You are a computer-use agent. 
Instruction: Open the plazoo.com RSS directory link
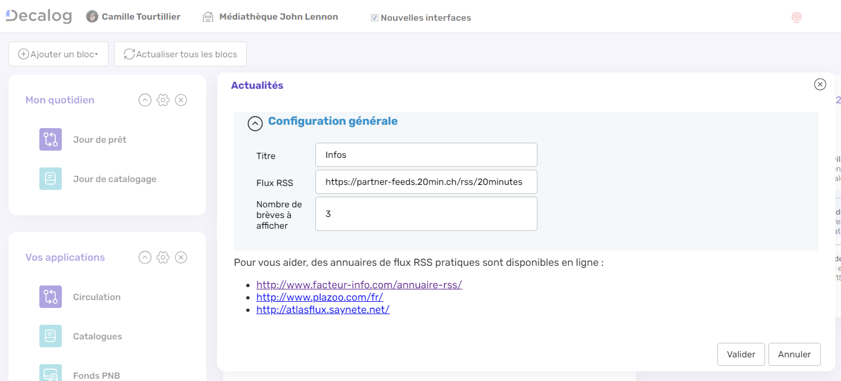(319, 297)
